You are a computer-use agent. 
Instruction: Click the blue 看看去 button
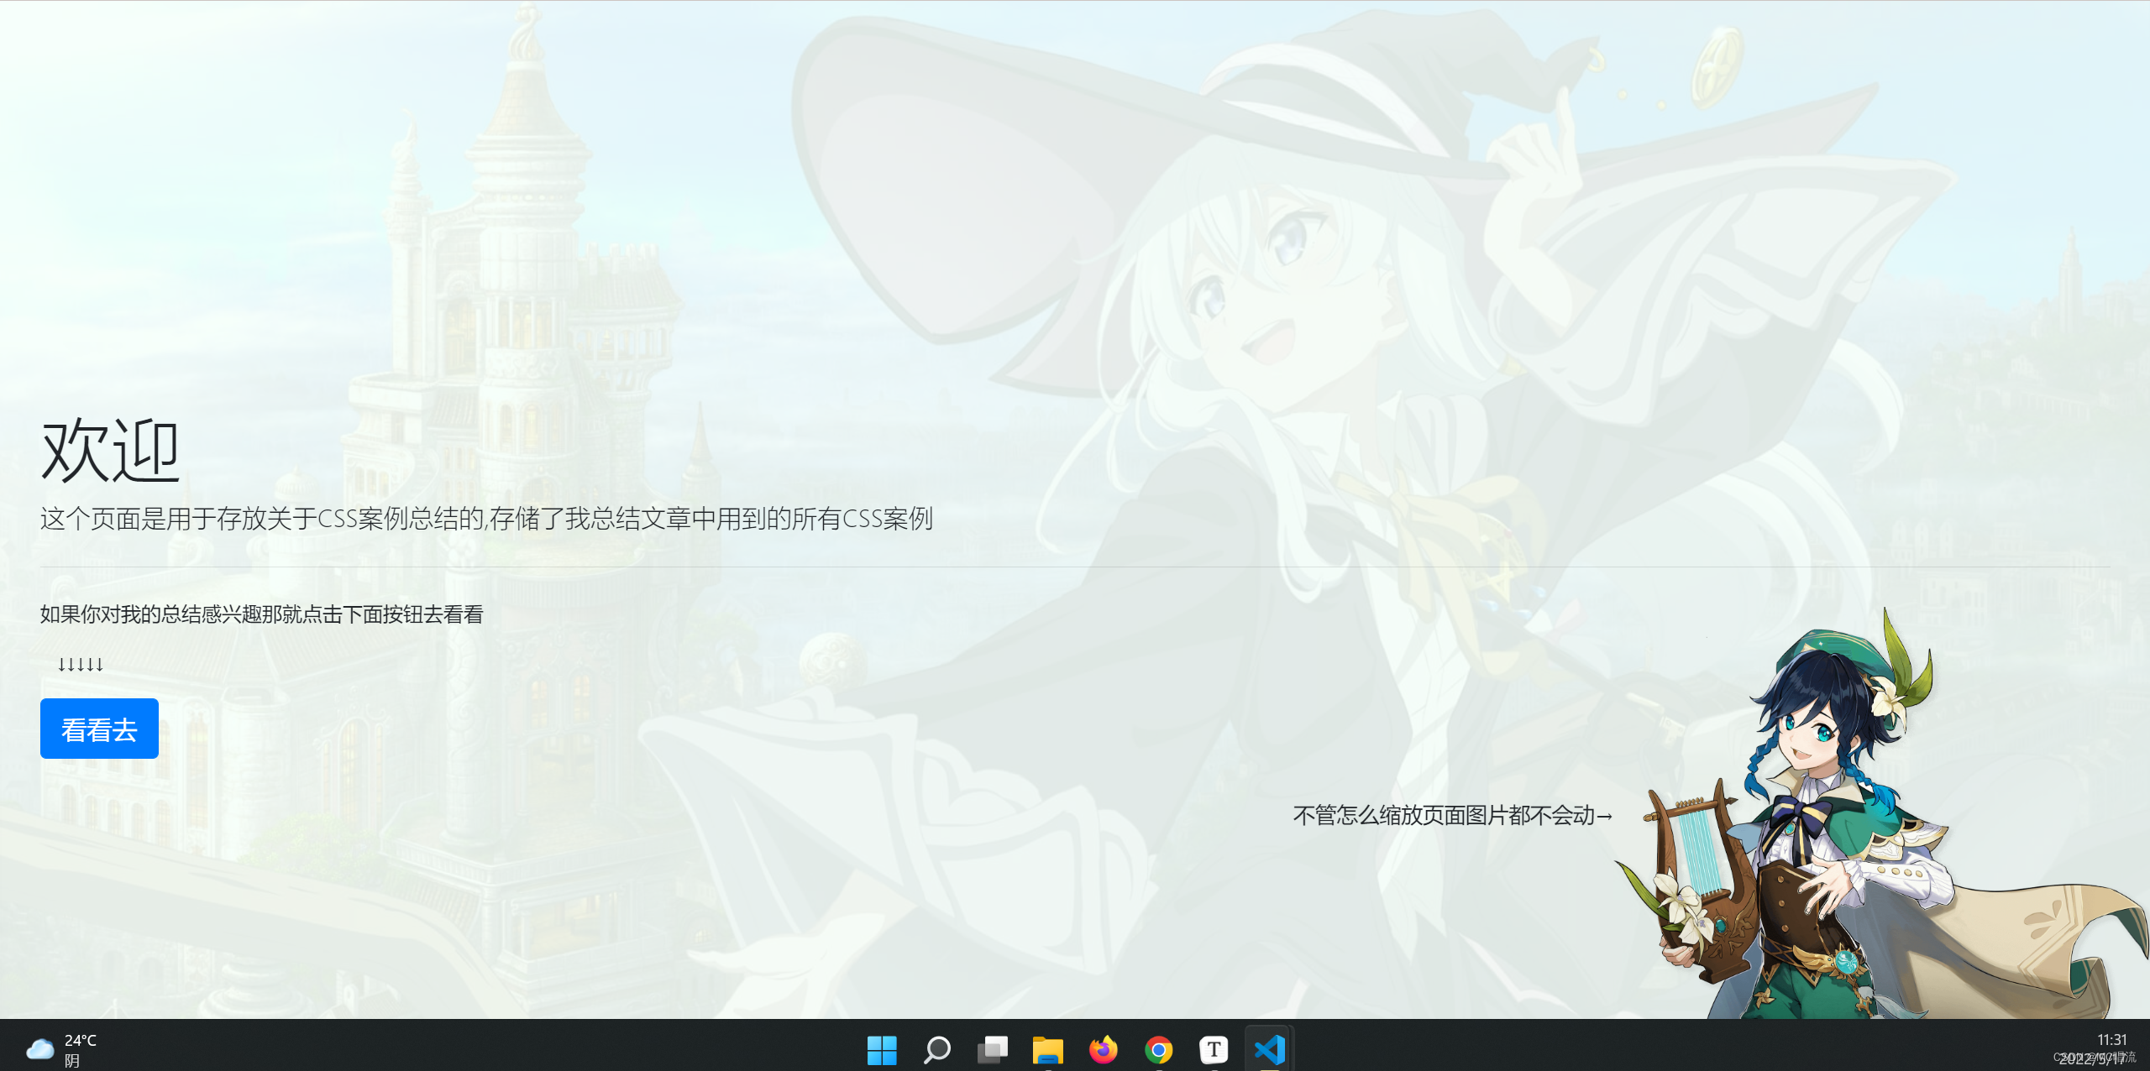click(x=99, y=729)
